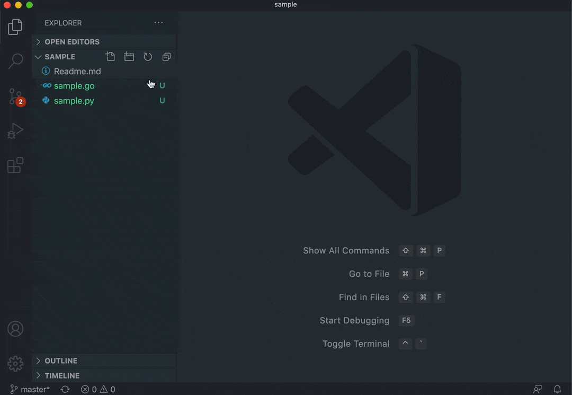
Task: Expand the TIMELINE section
Action: 61,375
